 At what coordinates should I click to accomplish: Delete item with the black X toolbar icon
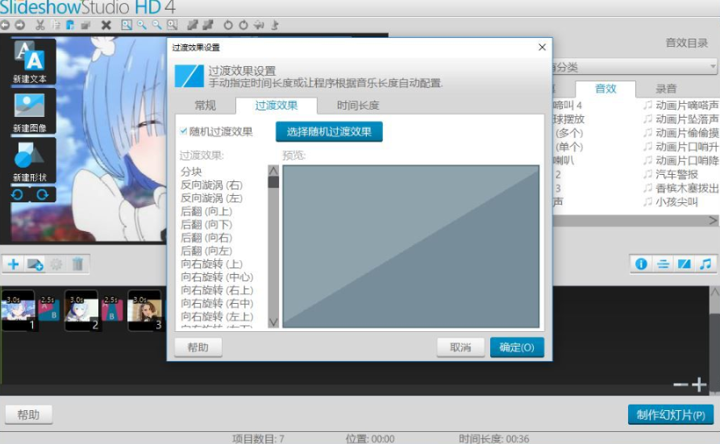coord(106,25)
